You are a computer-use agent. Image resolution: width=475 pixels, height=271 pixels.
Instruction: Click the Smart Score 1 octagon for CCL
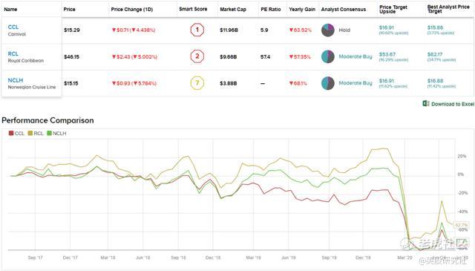click(197, 30)
